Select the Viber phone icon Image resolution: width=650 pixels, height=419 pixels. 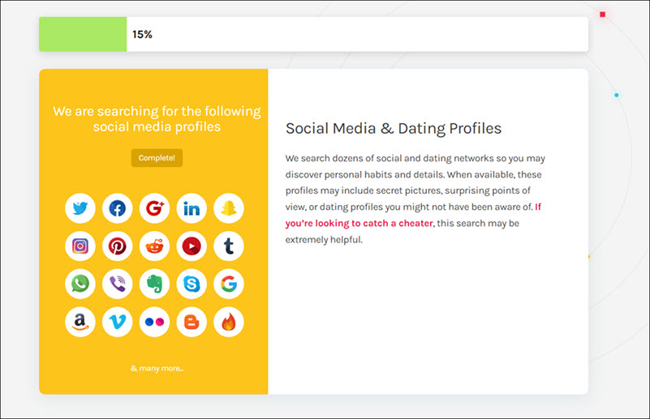(x=118, y=284)
